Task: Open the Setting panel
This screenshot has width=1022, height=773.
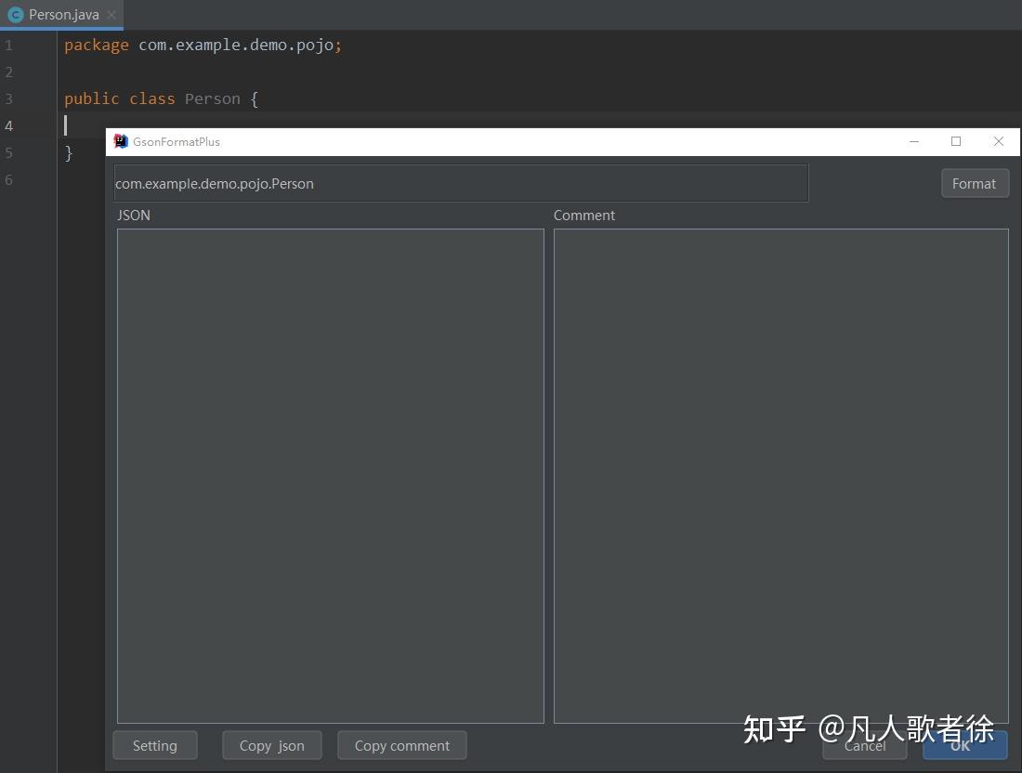Action: click(x=154, y=745)
